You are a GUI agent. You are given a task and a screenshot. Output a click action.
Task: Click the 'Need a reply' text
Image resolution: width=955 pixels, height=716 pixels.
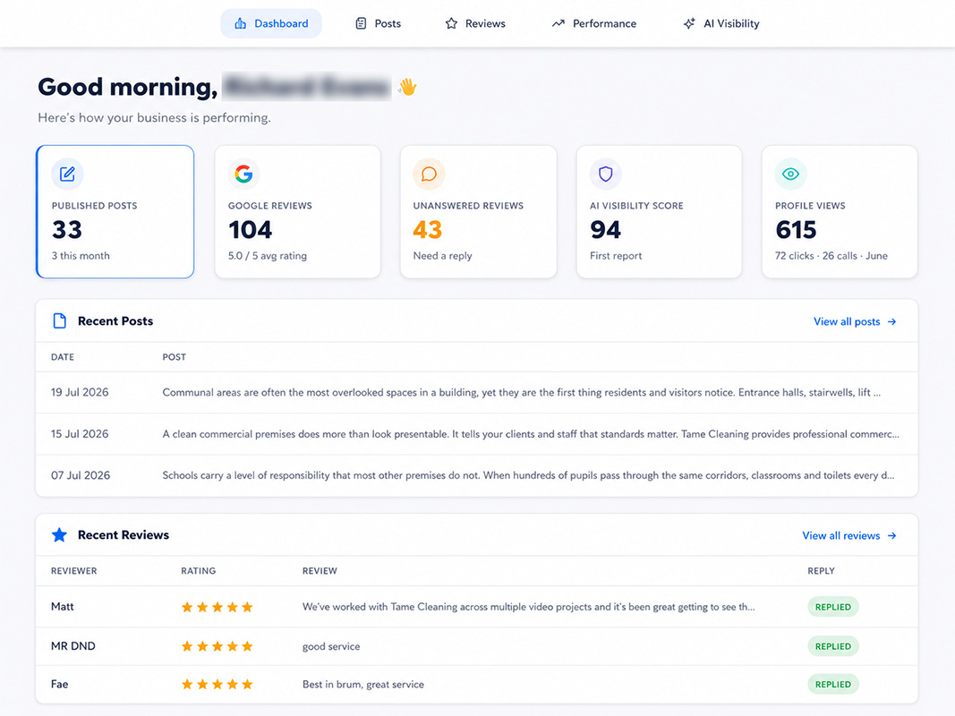click(x=442, y=256)
